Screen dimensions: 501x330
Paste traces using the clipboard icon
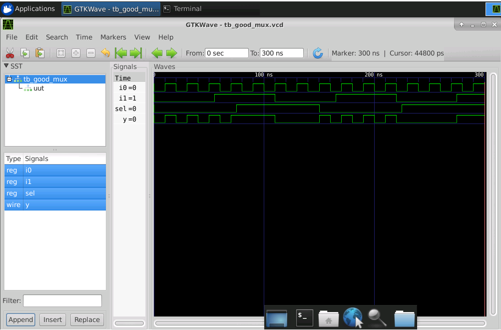coord(40,52)
